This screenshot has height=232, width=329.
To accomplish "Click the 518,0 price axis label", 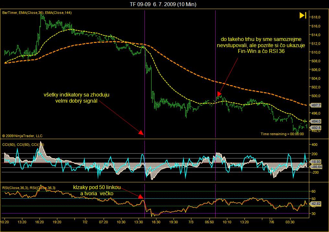I will click(x=316, y=17).
